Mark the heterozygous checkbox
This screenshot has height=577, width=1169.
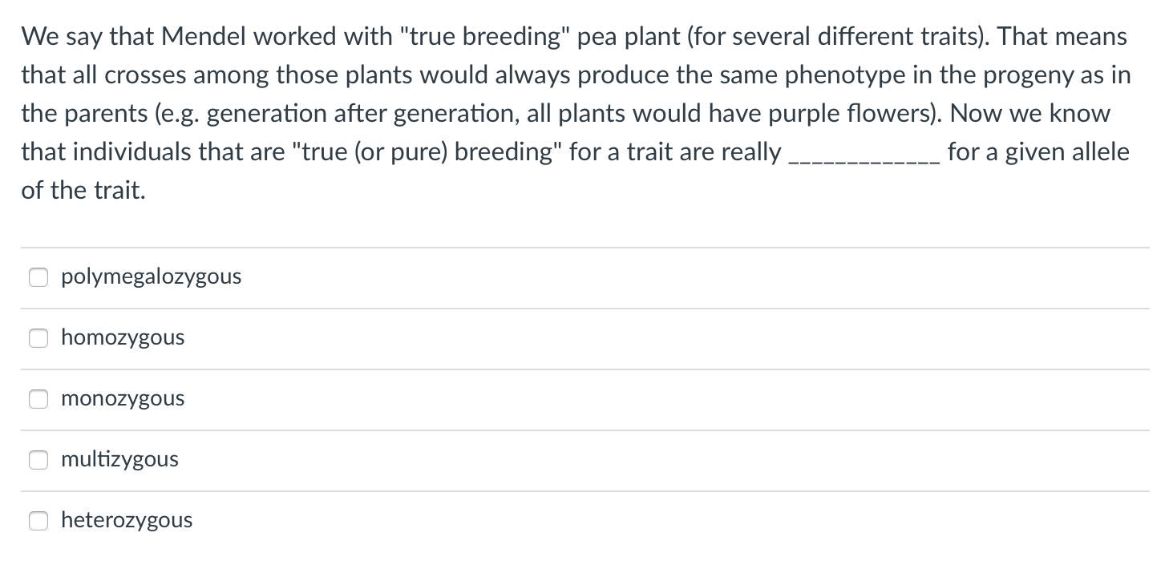(x=38, y=521)
